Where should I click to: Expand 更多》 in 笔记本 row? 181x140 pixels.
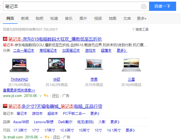click(95, 113)
